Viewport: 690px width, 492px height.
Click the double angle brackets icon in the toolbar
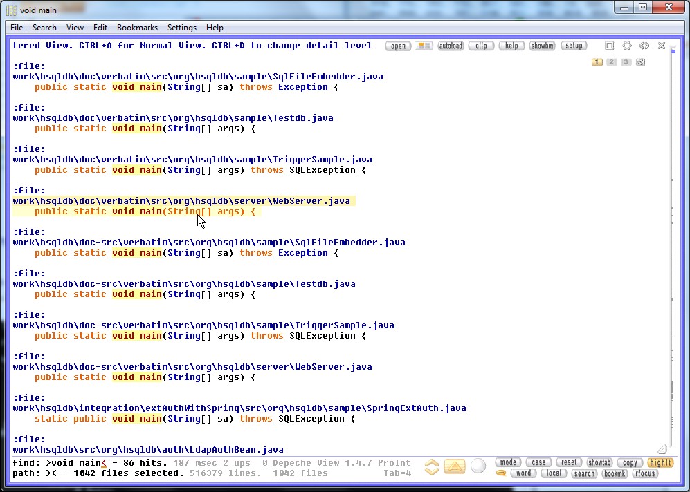point(644,46)
